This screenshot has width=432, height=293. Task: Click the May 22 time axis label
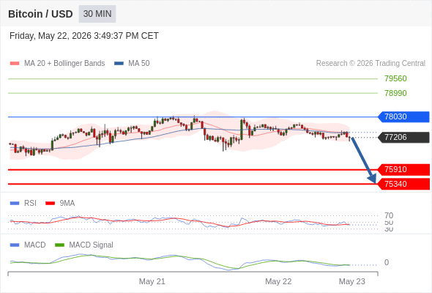pos(278,281)
